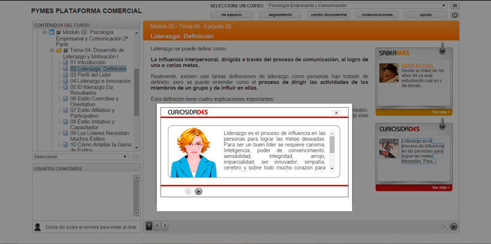This screenshot has height=244, width=491.
Task: Open comunicaciones menu
Action: click(377, 15)
